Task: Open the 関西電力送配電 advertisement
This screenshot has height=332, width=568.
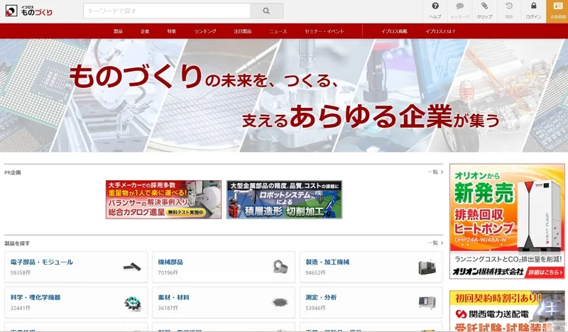Action: [x=507, y=311]
